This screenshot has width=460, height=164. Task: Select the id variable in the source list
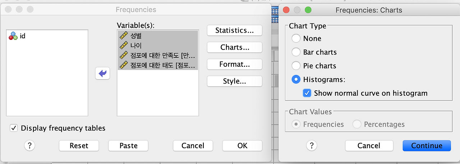pos(47,36)
